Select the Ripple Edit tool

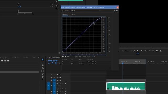(x=43, y=65)
